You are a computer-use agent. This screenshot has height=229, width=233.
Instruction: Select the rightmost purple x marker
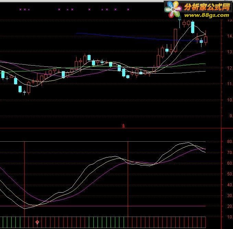click(128, 10)
